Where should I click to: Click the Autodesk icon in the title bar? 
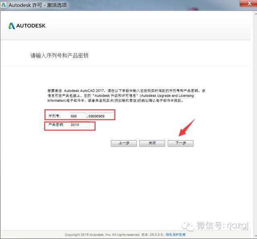(x=4, y=5)
